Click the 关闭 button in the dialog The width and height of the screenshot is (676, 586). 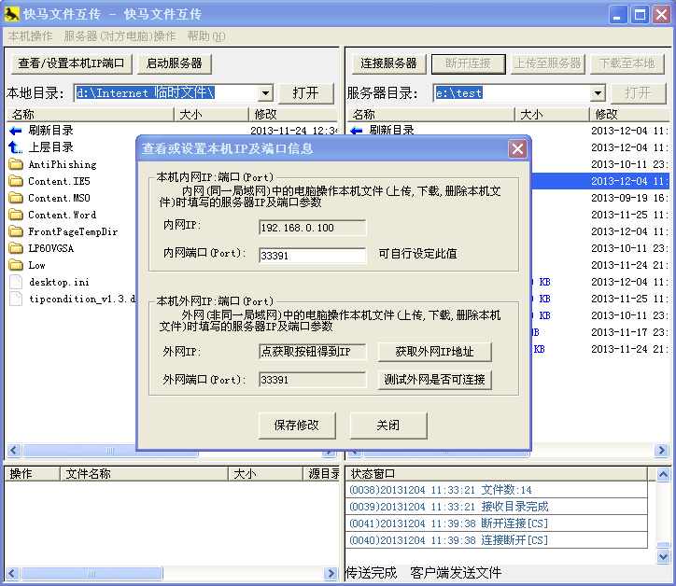[388, 426]
